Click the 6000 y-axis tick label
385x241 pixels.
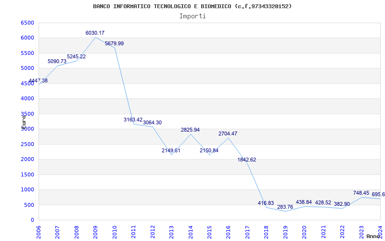point(27,38)
